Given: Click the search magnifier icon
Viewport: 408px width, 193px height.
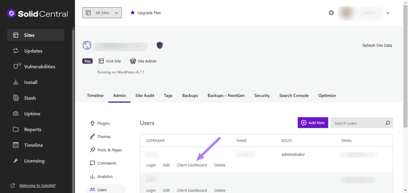Looking at the screenshot, I should (387, 123).
